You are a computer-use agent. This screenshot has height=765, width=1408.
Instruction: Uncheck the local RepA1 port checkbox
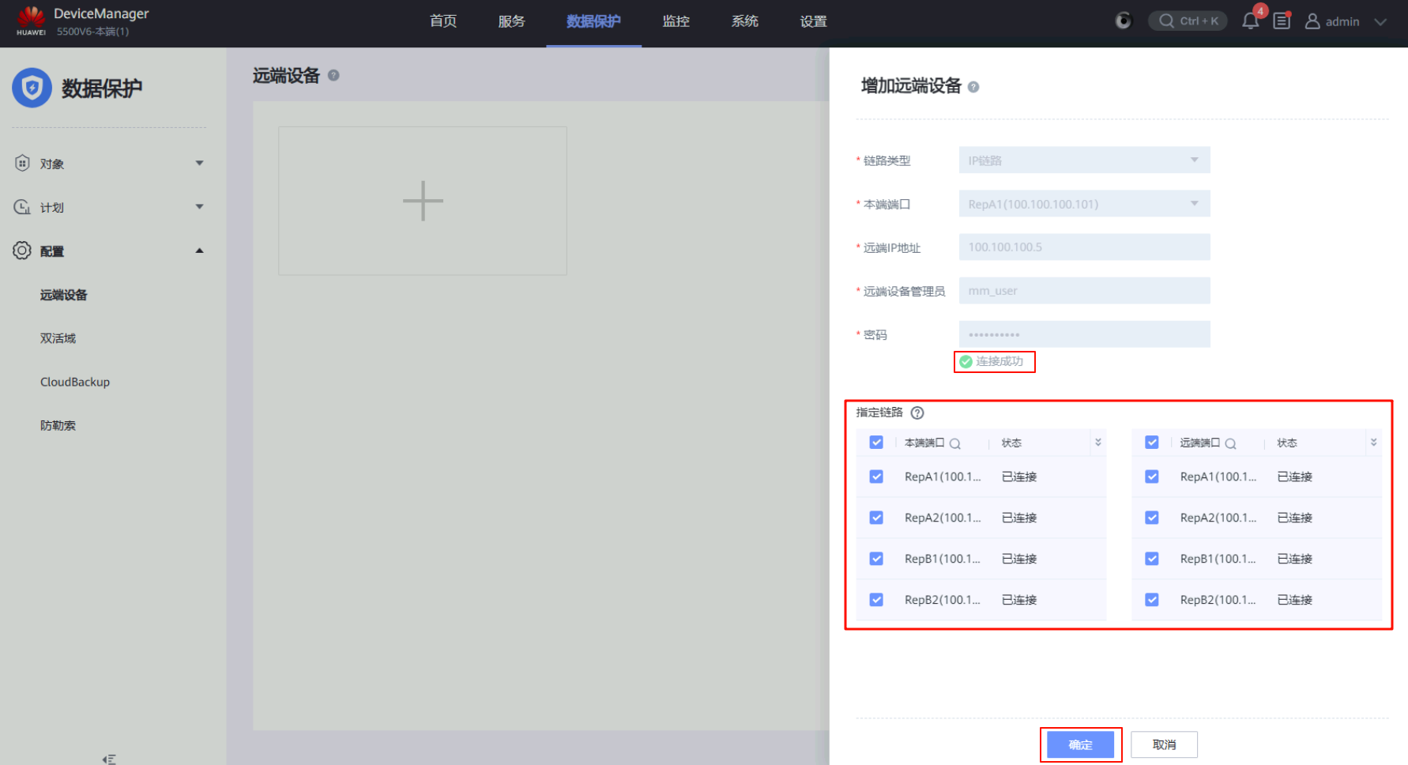(876, 477)
